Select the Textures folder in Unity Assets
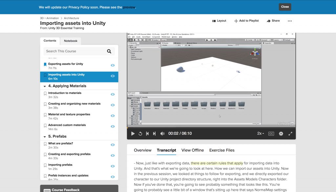This screenshot has width=336, height=192. [241, 105]
